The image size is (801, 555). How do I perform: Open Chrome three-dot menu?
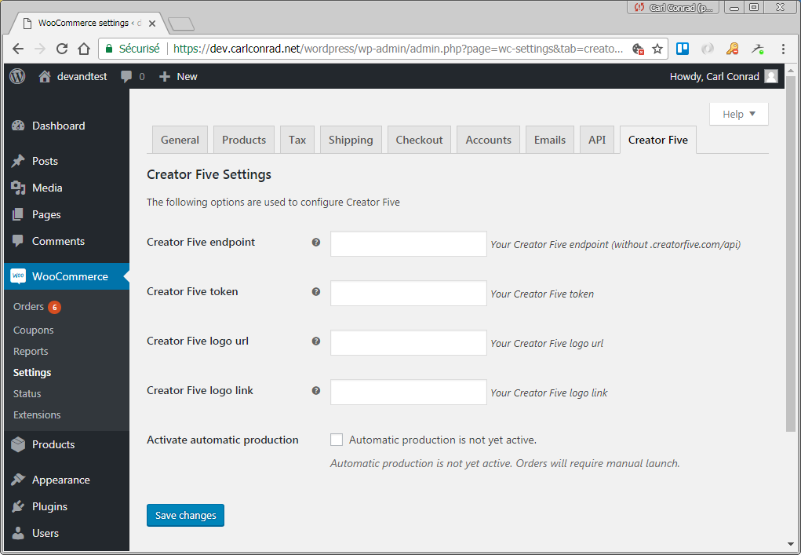click(783, 49)
